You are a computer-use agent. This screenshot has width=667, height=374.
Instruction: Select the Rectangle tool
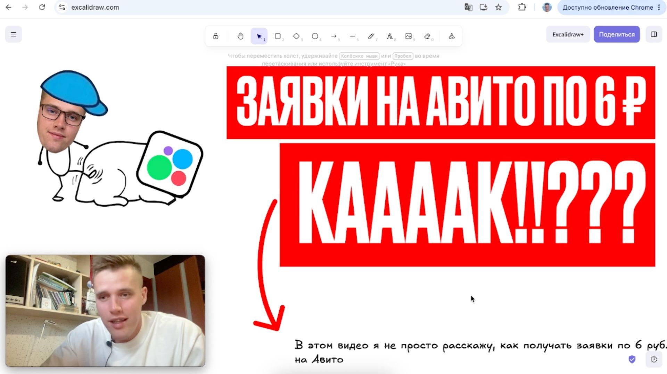(x=278, y=36)
